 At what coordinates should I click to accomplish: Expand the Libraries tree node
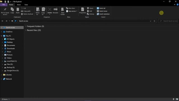(1, 75)
